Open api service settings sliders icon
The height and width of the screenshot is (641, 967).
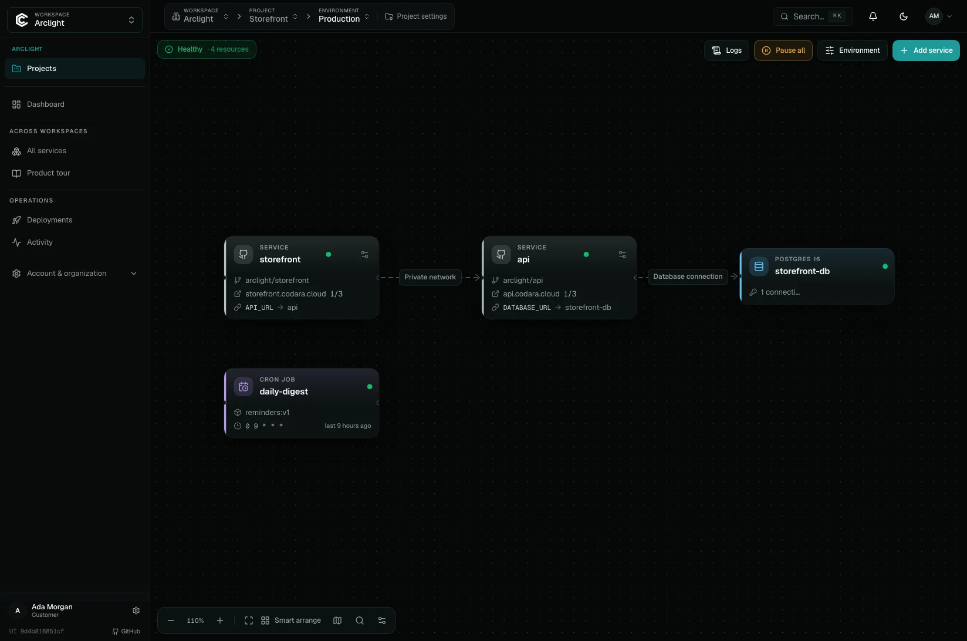622,255
